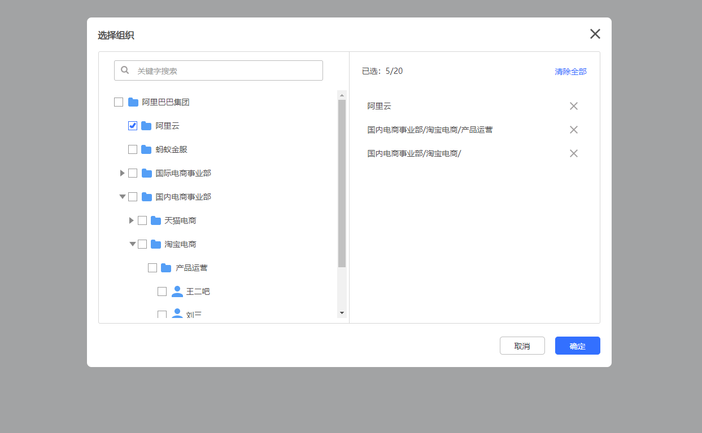This screenshot has height=433, width=702.
Task: Remove 阿里云 from the selected list
Action: tap(574, 106)
